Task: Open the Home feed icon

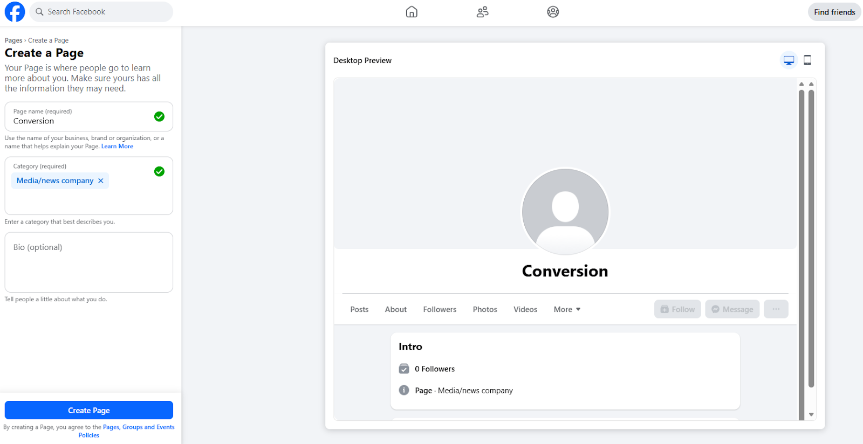Action: click(x=412, y=12)
